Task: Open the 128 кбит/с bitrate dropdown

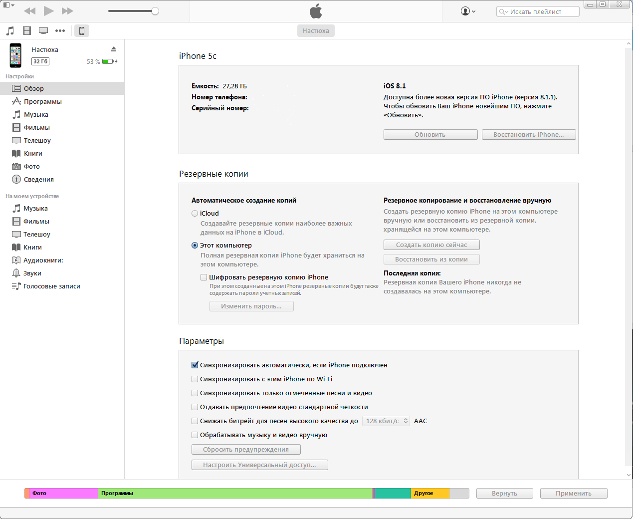Action: point(386,421)
